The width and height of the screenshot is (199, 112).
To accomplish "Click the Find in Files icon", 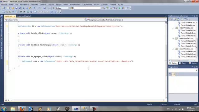I will (72, 8).
